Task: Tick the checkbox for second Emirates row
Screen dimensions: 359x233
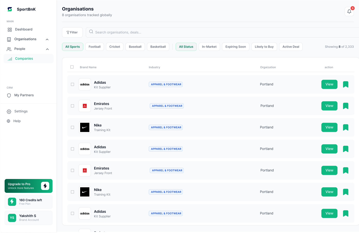Action: point(72,171)
